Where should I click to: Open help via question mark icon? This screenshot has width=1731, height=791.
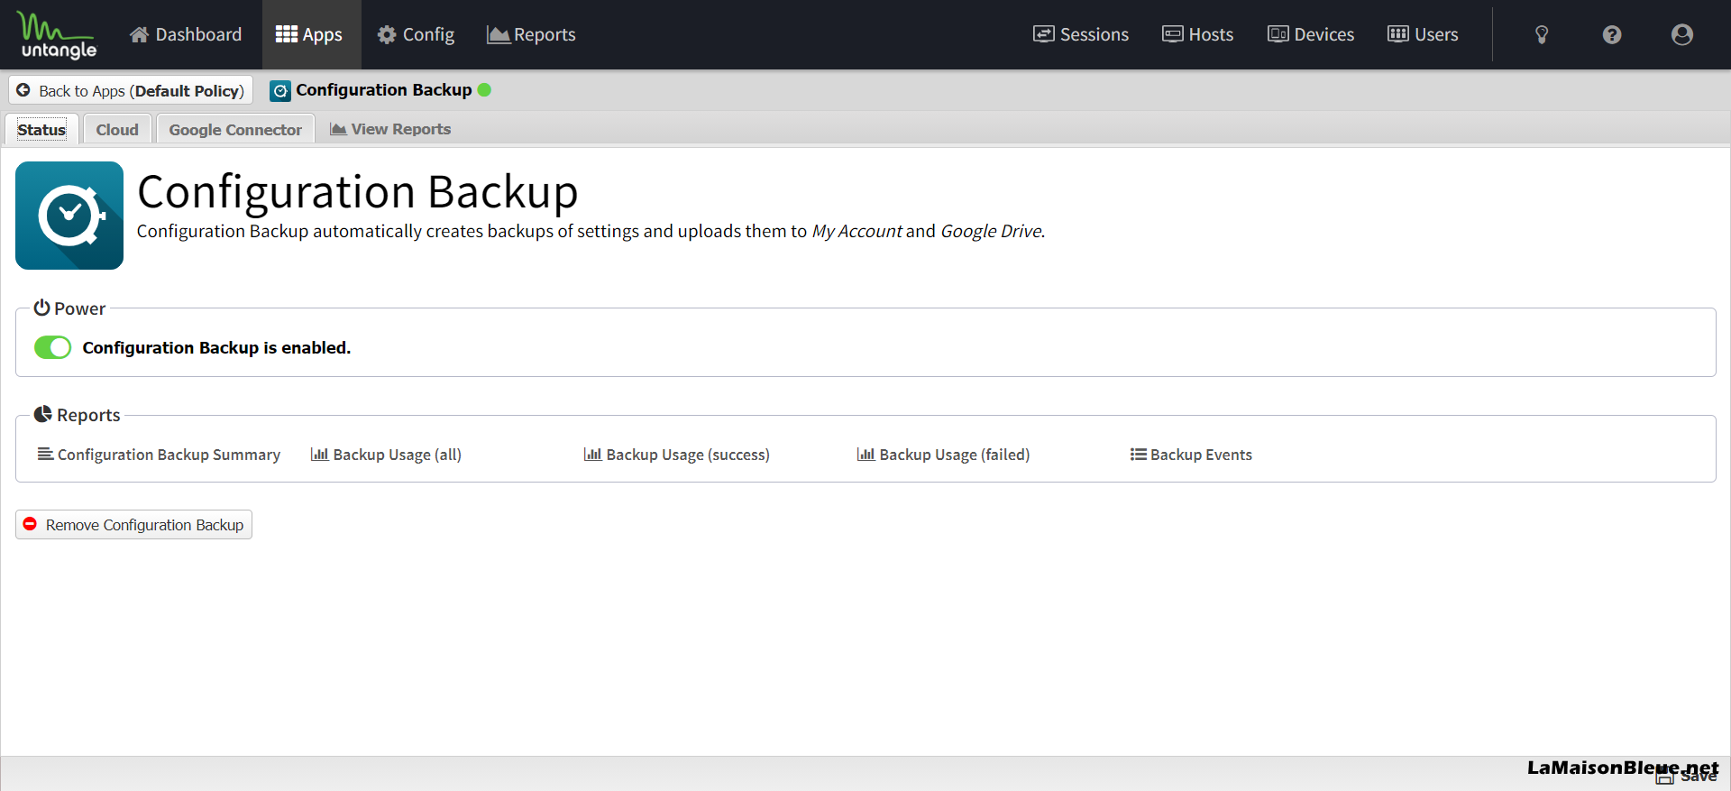tap(1612, 34)
